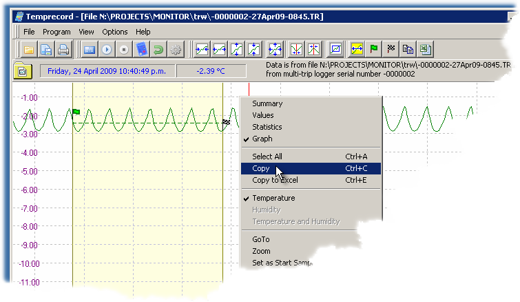Open the Program menu
The image size is (520, 302).
coord(56,32)
